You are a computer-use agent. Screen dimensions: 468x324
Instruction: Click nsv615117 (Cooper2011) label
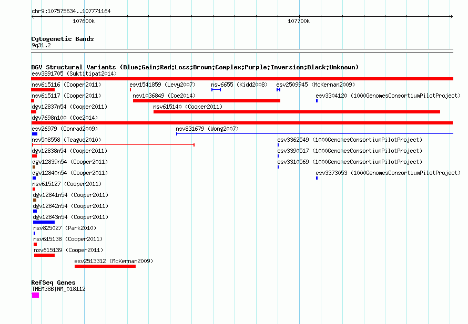(66, 96)
